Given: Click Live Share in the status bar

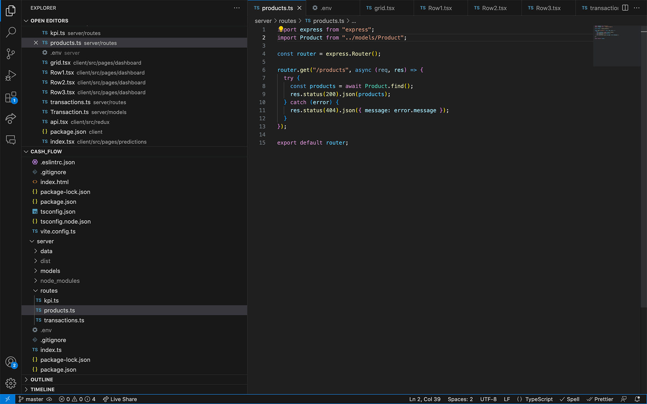Looking at the screenshot, I should pos(120,399).
